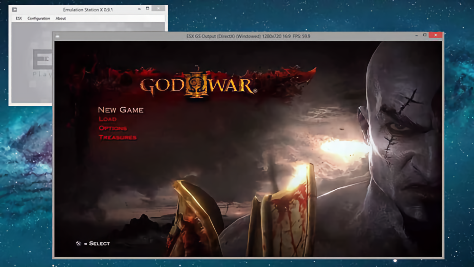Open the ESX menu in Emulation Station window
The height and width of the screenshot is (267, 474).
(19, 18)
